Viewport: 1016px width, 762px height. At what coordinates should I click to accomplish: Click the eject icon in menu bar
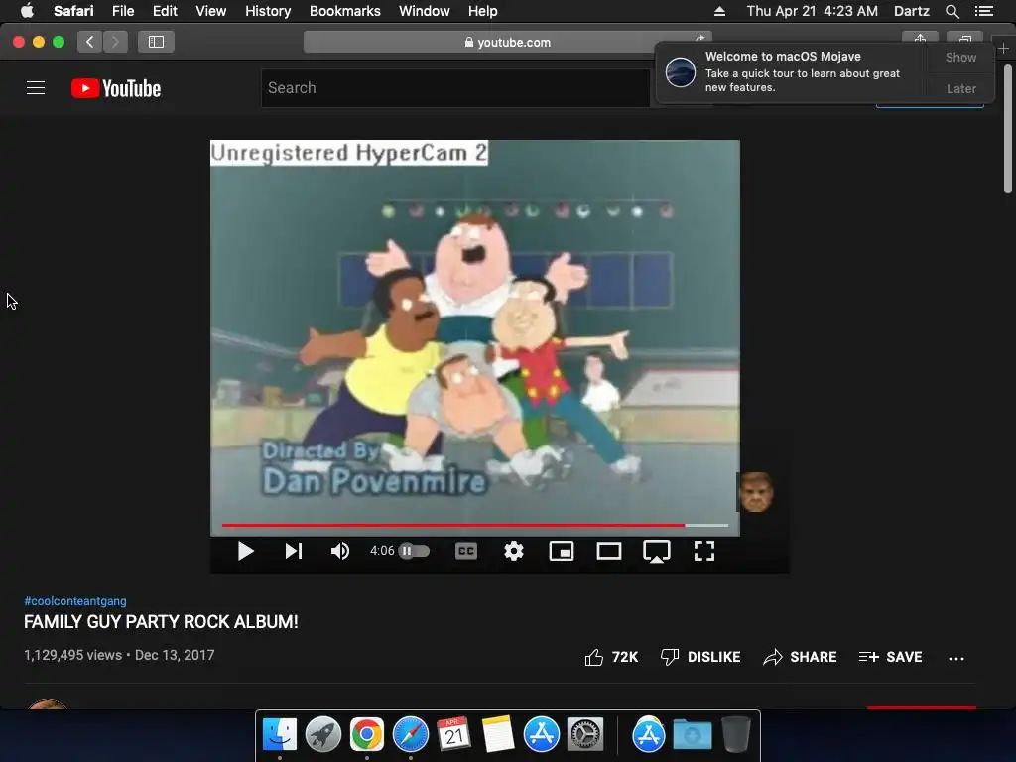tap(719, 11)
